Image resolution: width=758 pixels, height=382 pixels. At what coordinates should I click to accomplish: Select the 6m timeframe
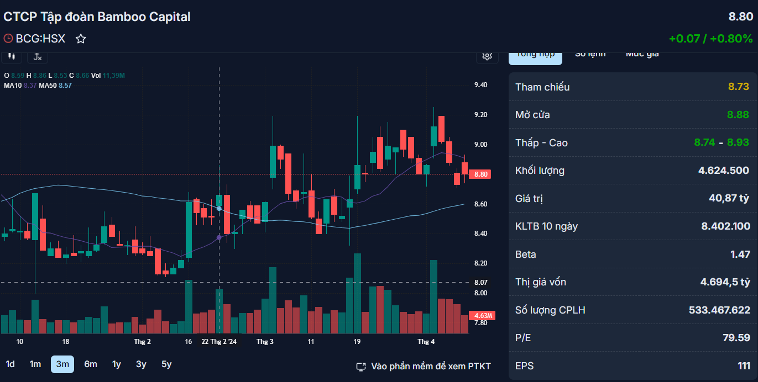tap(91, 364)
